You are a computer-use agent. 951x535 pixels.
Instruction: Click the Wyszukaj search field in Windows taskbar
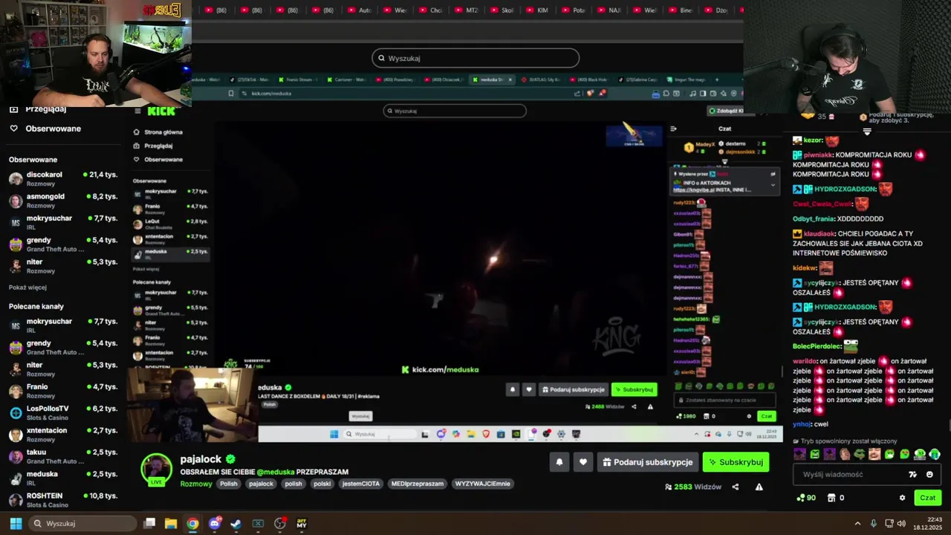tap(82, 523)
